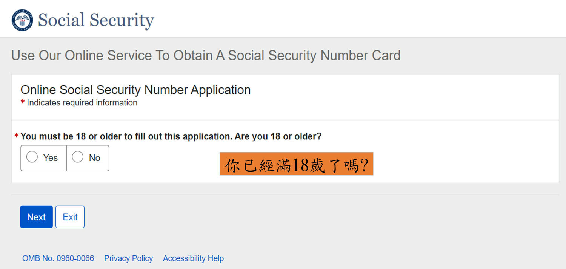Click the Exit button

(70, 217)
